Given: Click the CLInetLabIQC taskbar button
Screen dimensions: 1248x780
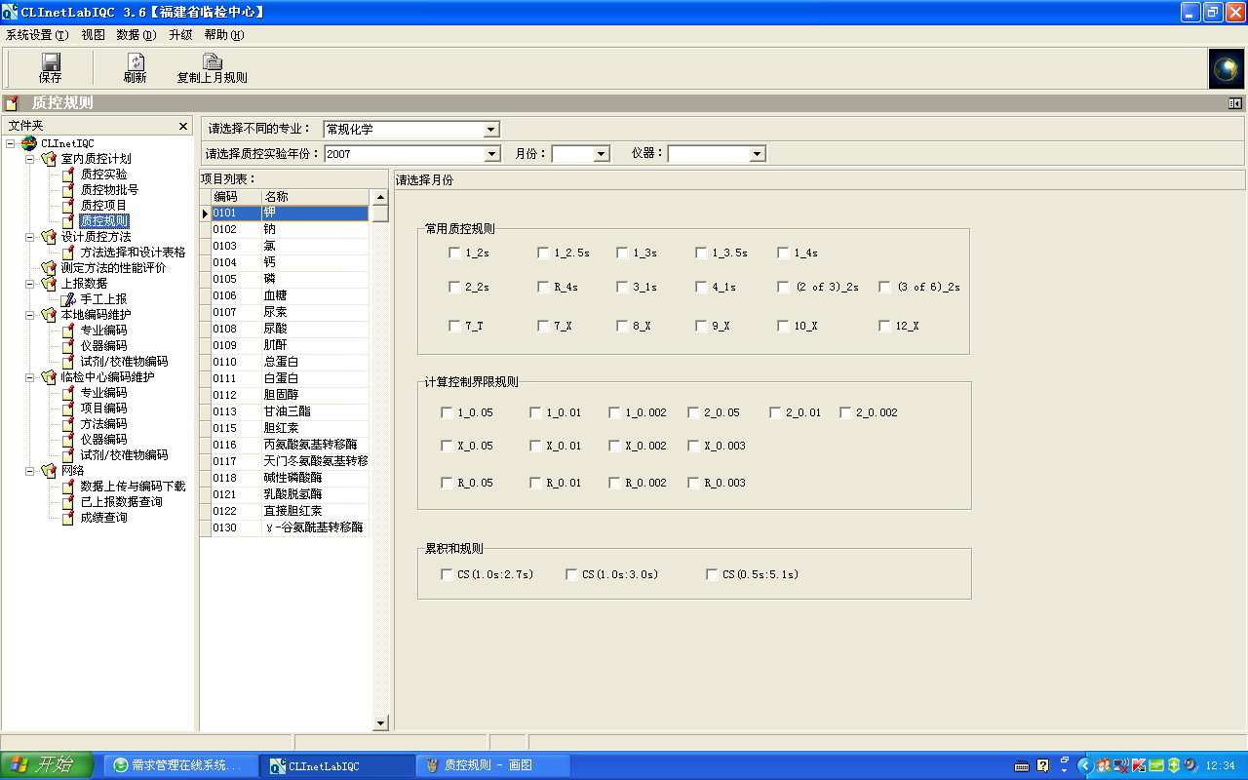Looking at the screenshot, I should [337, 765].
